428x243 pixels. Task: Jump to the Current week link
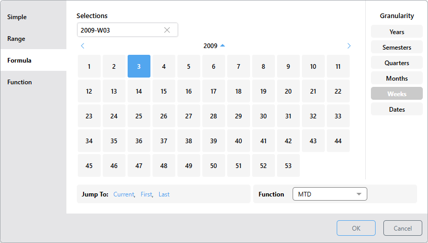coord(123,194)
